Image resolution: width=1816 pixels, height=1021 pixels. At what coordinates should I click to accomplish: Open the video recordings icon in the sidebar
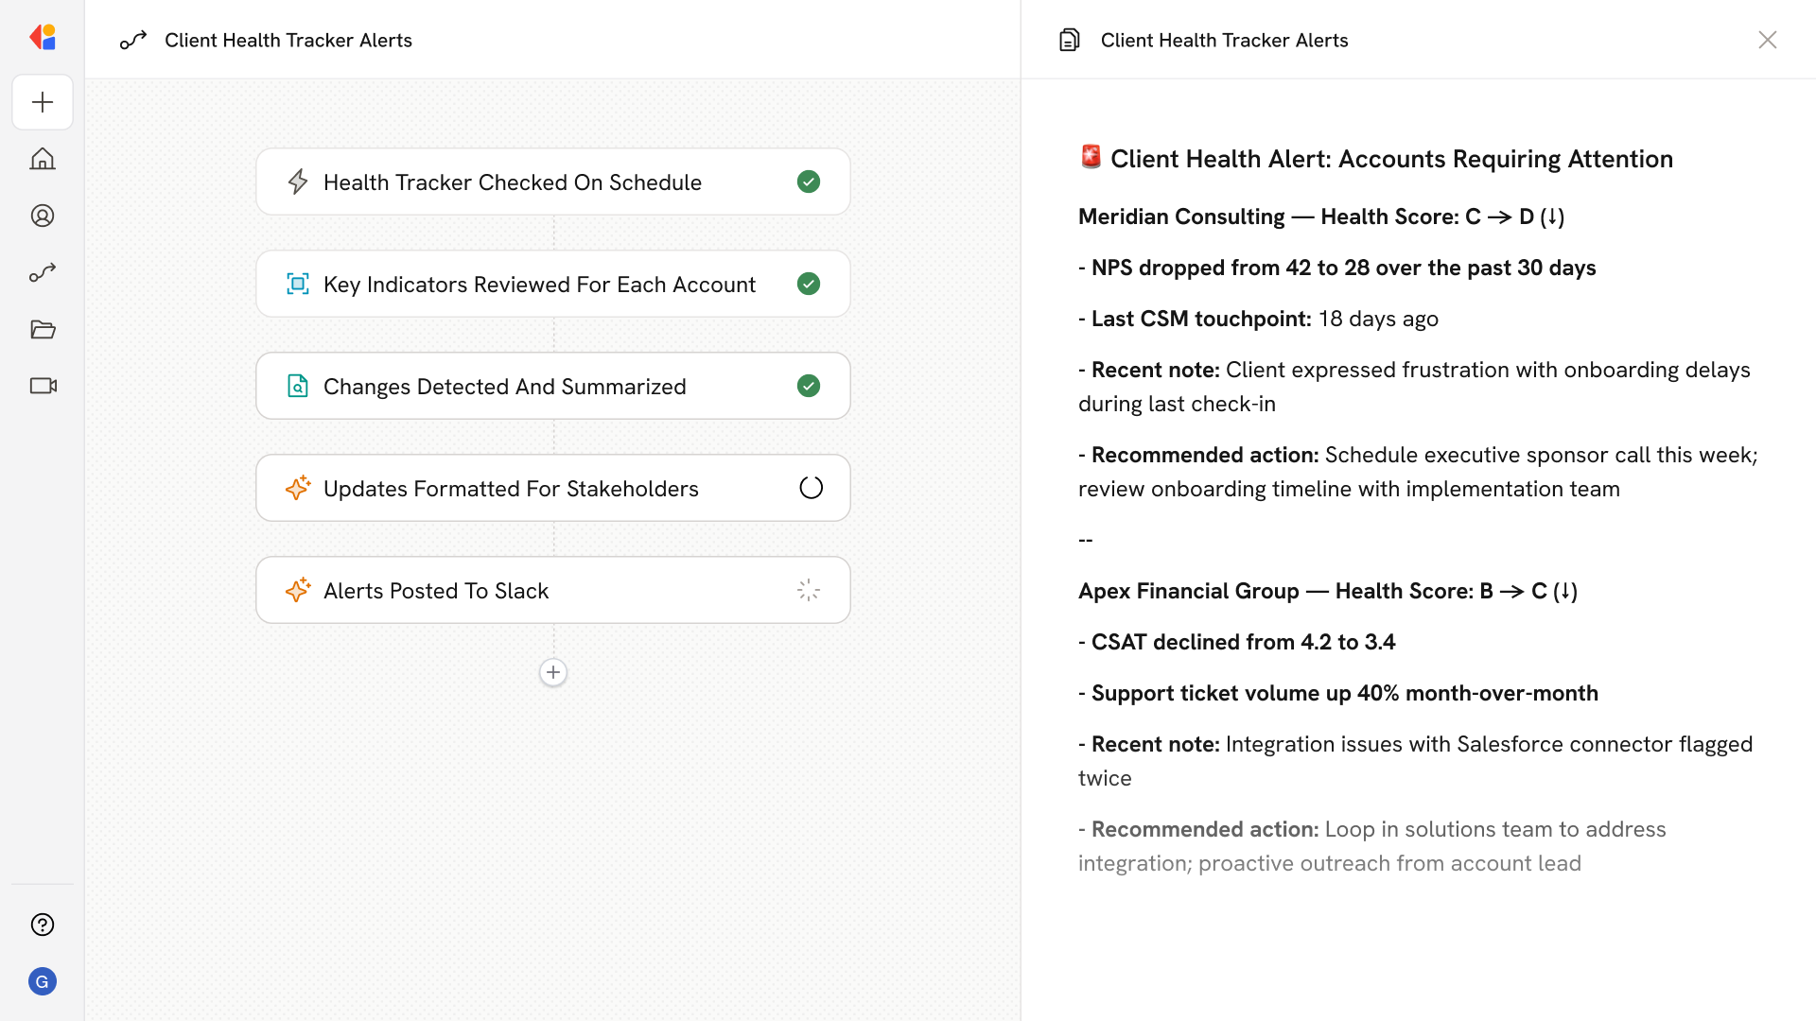(43, 386)
